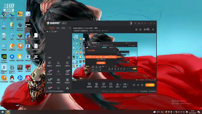Switch to the third scene tab
The image size is (202, 114).
click(63, 28)
